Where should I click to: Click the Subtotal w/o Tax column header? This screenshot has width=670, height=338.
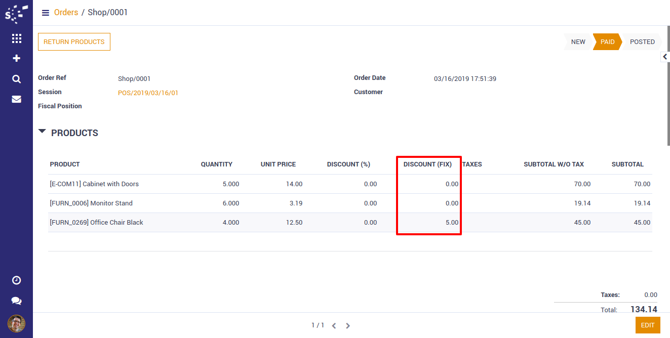(x=554, y=164)
